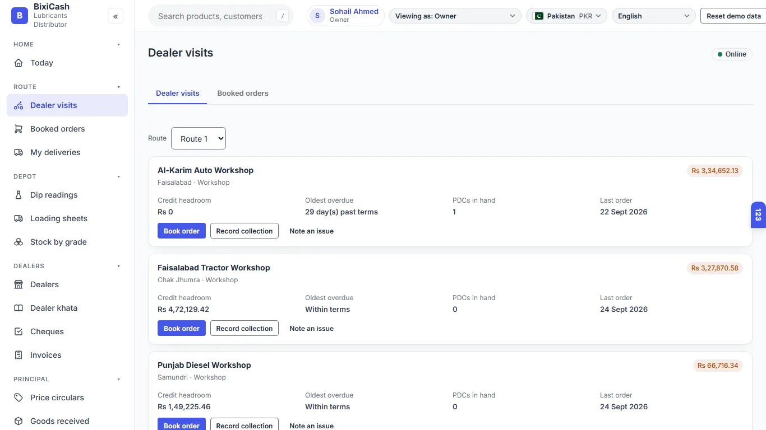Open the English language dropdown

pyautogui.click(x=653, y=16)
